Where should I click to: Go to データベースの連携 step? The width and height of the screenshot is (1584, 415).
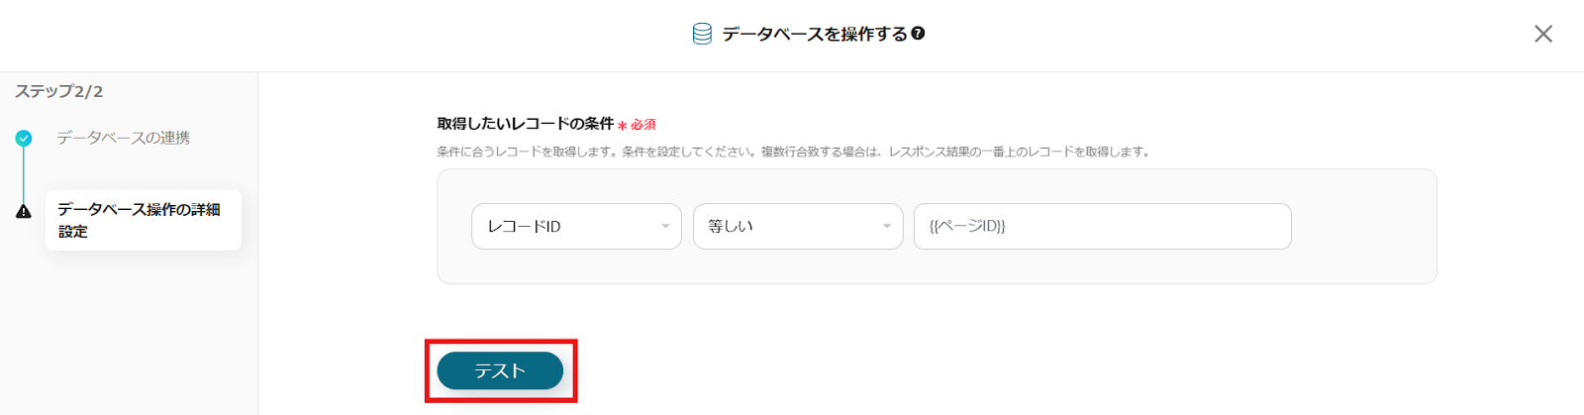pyautogui.click(x=123, y=138)
